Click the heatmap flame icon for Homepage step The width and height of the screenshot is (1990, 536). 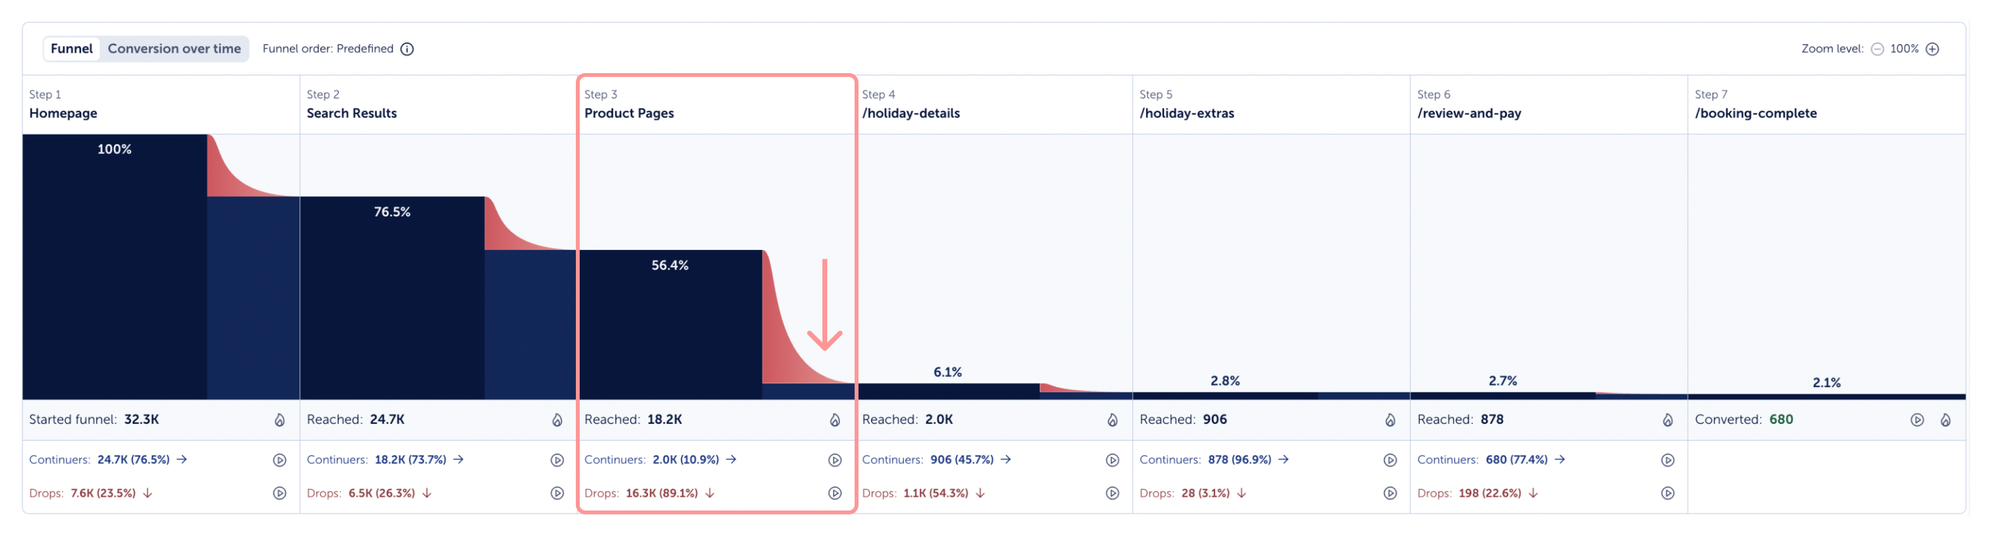280,420
